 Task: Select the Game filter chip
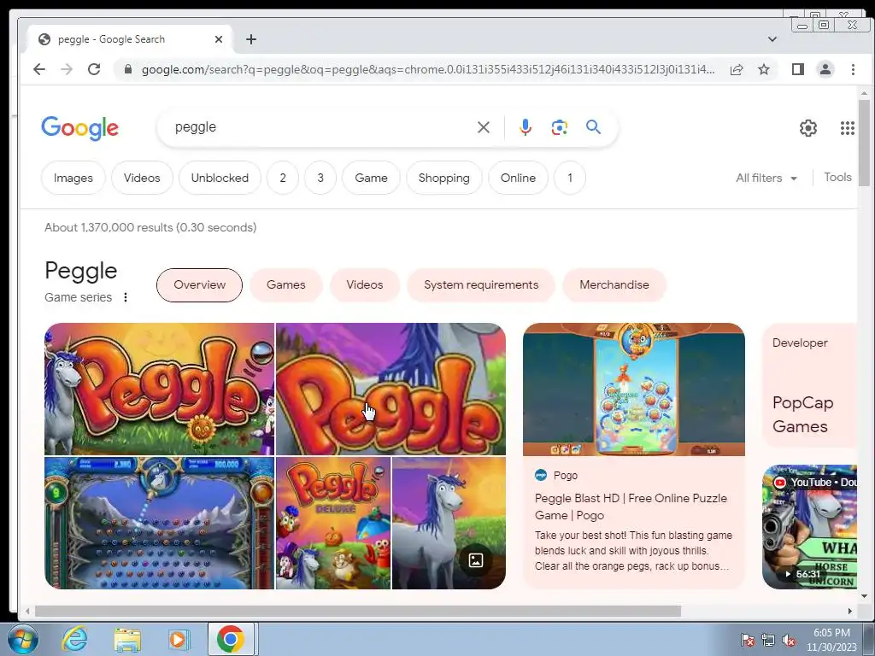pyautogui.click(x=371, y=178)
